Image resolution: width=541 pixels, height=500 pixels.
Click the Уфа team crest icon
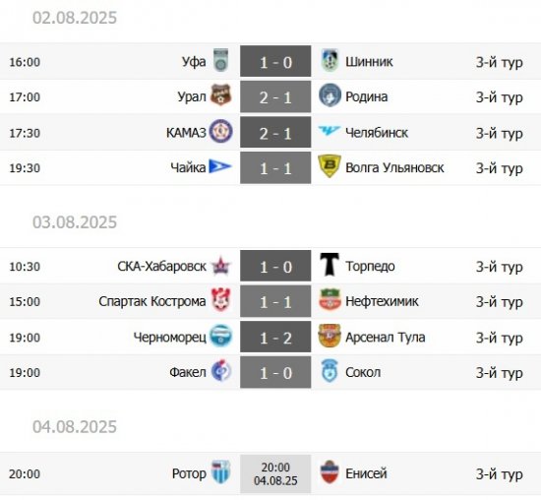point(220,60)
